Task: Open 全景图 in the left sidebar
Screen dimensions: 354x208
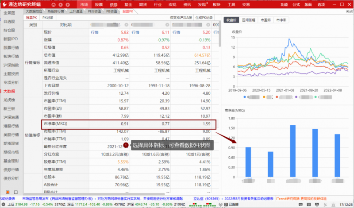Action: (x=9, y=13)
